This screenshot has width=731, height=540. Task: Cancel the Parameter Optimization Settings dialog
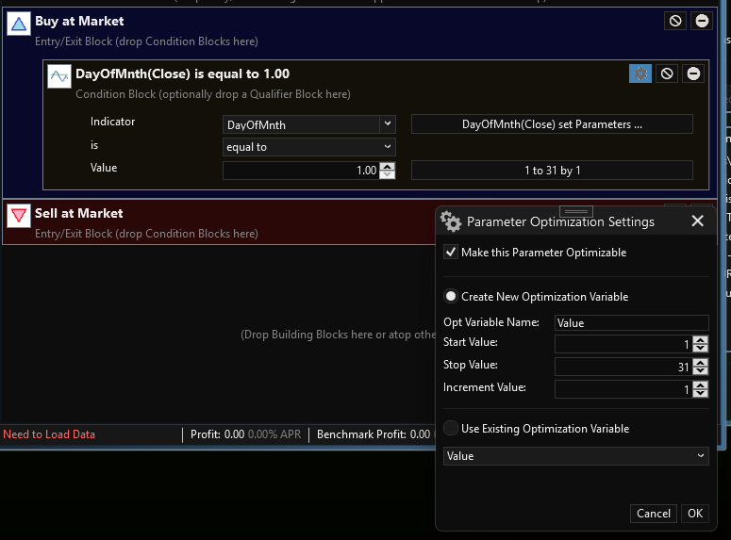click(x=654, y=514)
